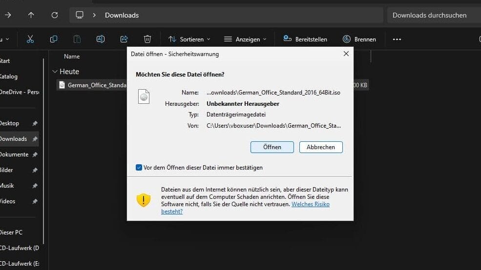Collapse the Heute group
The width and height of the screenshot is (481, 270).
click(54, 72)
